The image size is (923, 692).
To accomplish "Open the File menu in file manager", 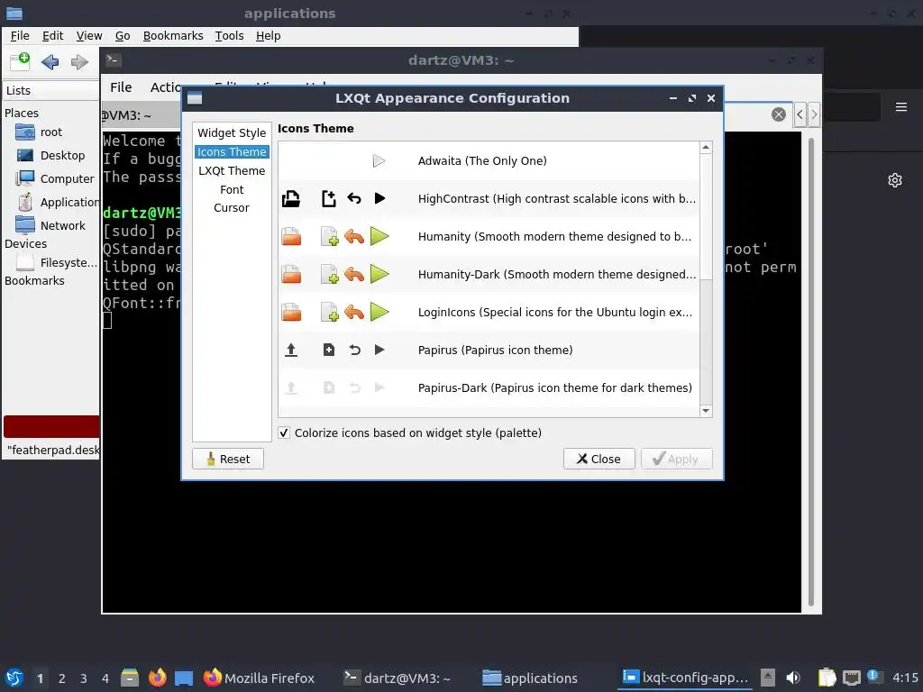I will (x=20, y=36).
